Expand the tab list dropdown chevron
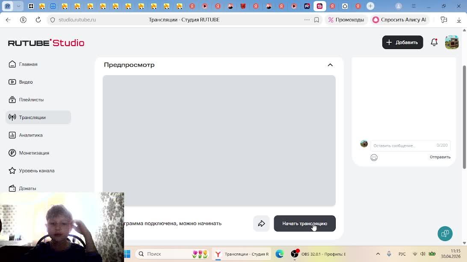The image size is (467, 262). 18,6
